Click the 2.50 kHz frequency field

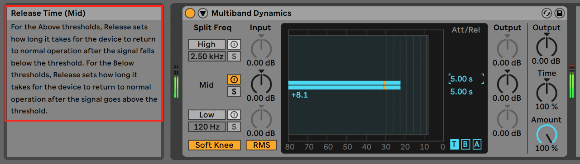[207, 56]
